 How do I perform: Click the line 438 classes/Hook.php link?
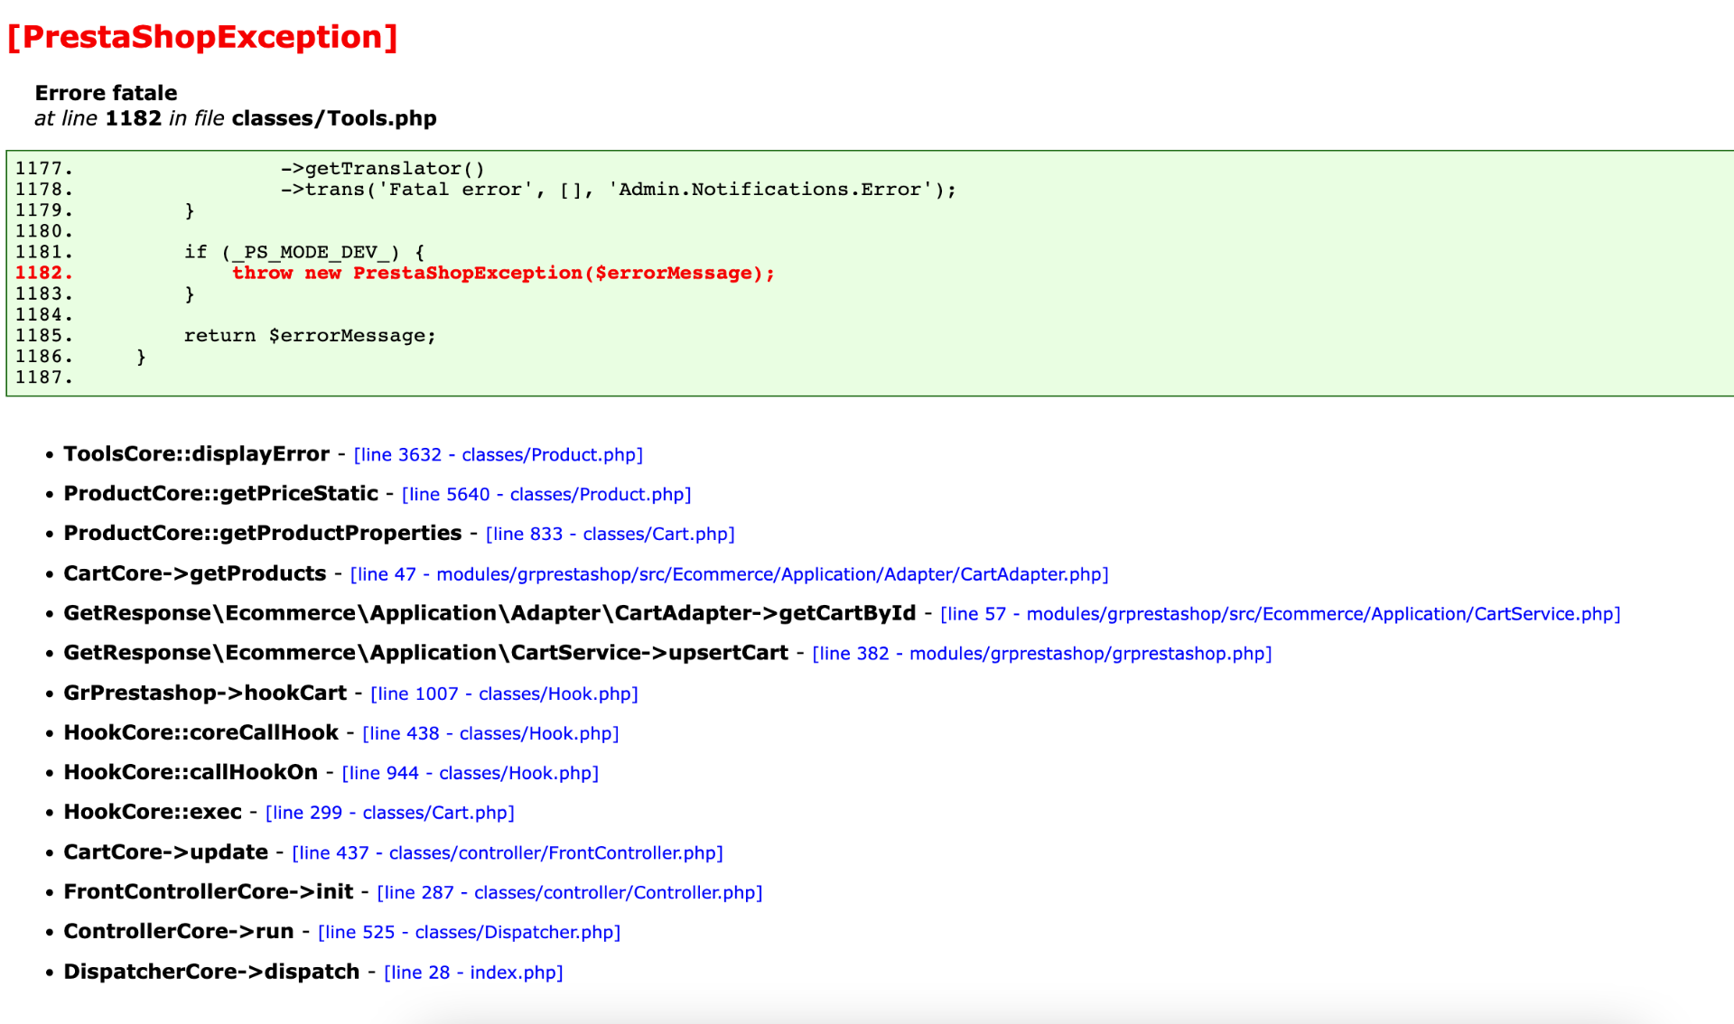(x=490, y=734)
